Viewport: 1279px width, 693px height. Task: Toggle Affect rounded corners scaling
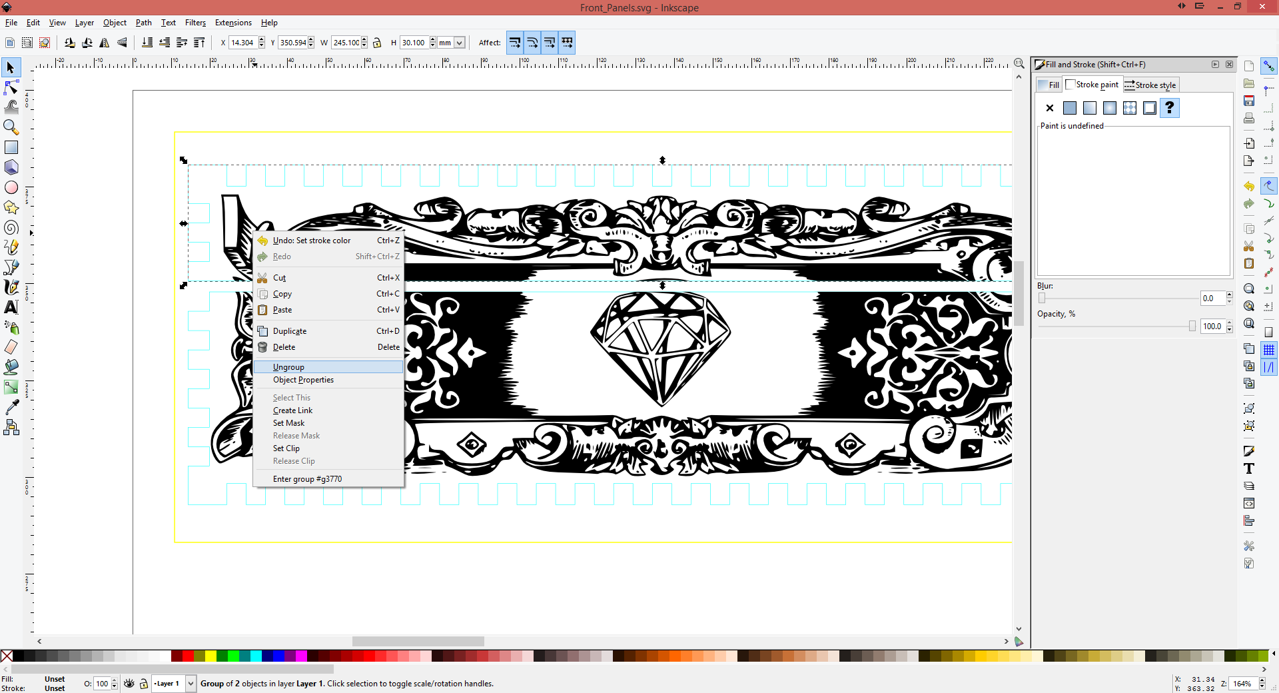tap(532, 43)
